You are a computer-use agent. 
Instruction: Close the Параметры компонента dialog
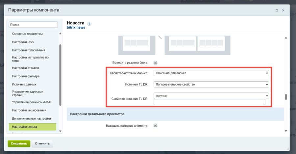(x=283, y=11)
